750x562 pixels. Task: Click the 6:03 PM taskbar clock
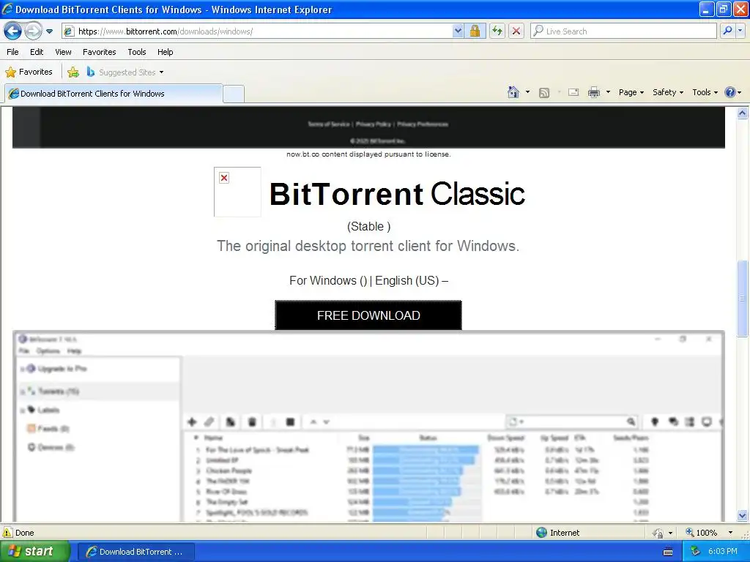pos(722,552)
